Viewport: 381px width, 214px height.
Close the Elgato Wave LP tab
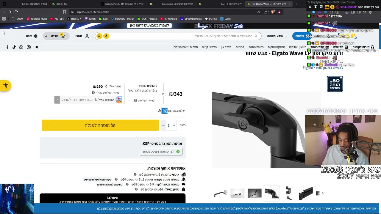coord(289,4)
